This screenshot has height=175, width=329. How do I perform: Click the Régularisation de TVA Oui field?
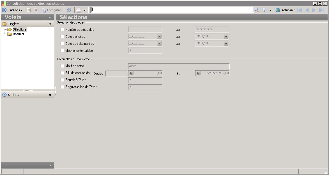[x=145, y=87]
